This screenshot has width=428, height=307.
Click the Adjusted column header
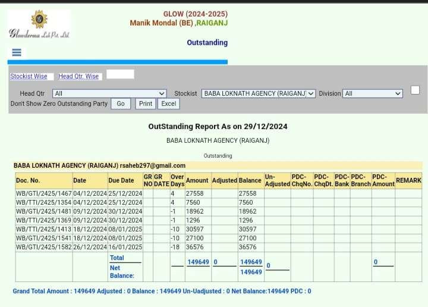click(x=225, y=180)
